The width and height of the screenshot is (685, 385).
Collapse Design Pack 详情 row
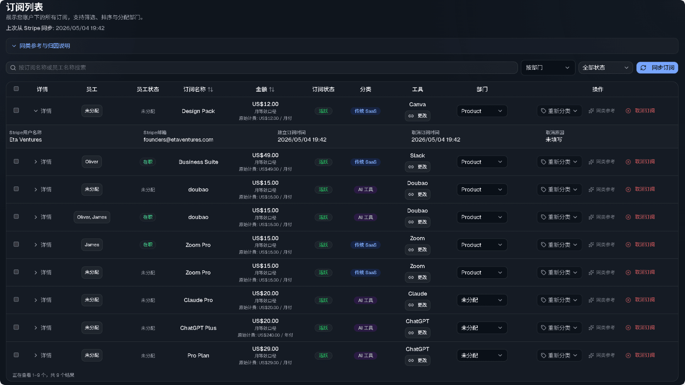[42, 111]
